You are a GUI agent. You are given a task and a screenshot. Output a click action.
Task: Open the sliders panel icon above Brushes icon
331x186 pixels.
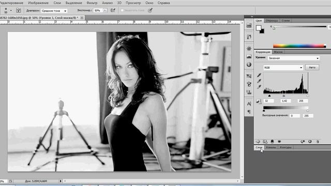[x=249, y=76]
